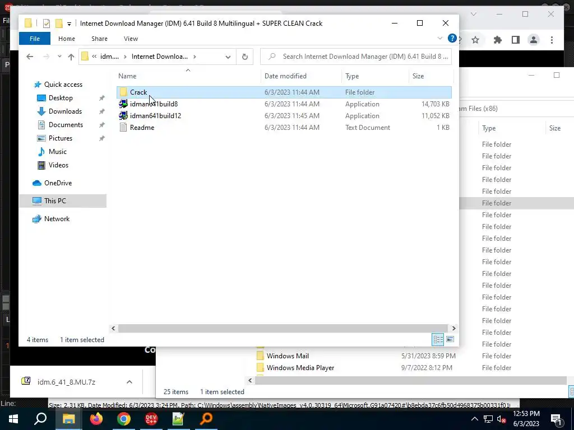574x430 pixels.
Task: Go to Music in navigation pane
Action: (x=58, y=152)
